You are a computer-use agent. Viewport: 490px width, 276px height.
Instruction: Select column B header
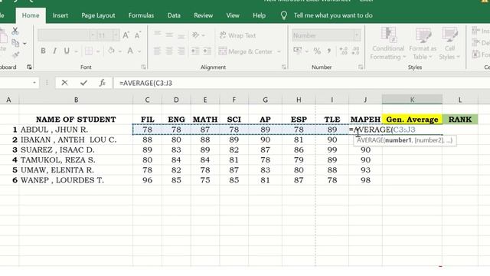pos(76,100)
